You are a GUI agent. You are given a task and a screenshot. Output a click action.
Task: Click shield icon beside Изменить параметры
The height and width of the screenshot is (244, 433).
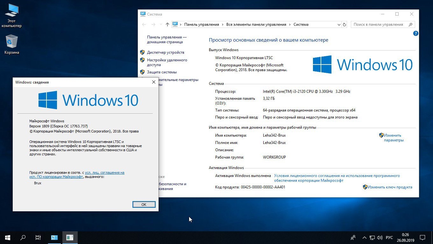point(381,135)
